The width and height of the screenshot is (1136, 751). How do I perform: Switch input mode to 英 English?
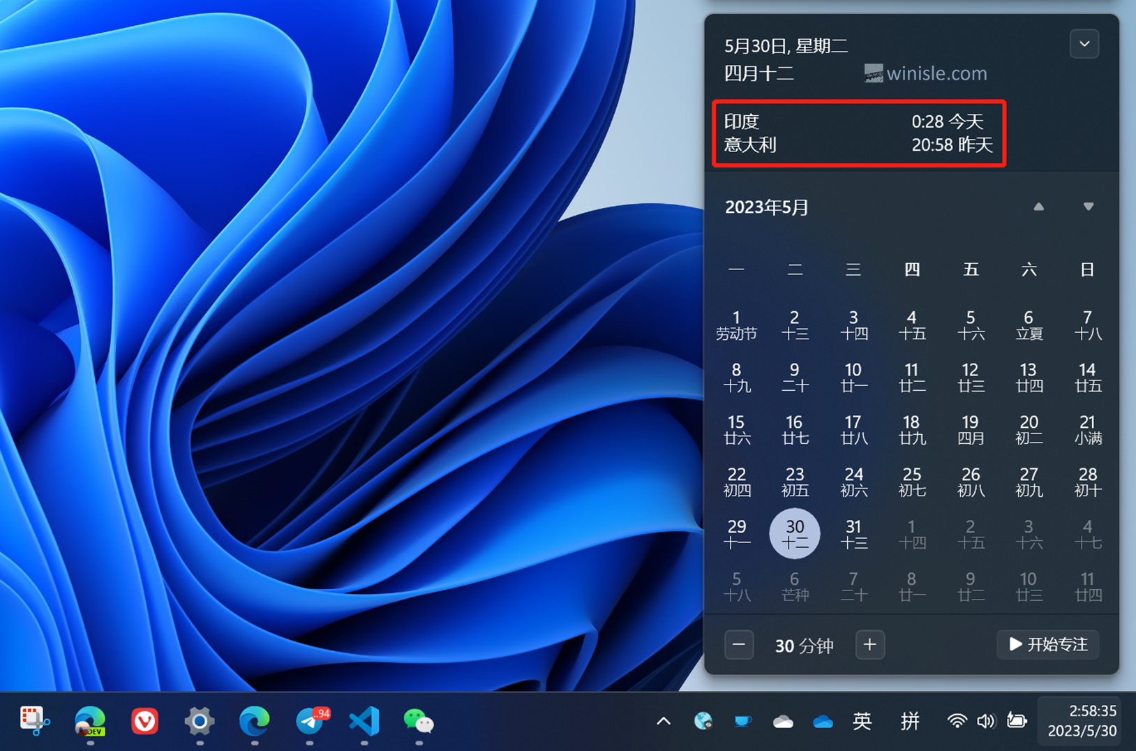coord(862,721)
